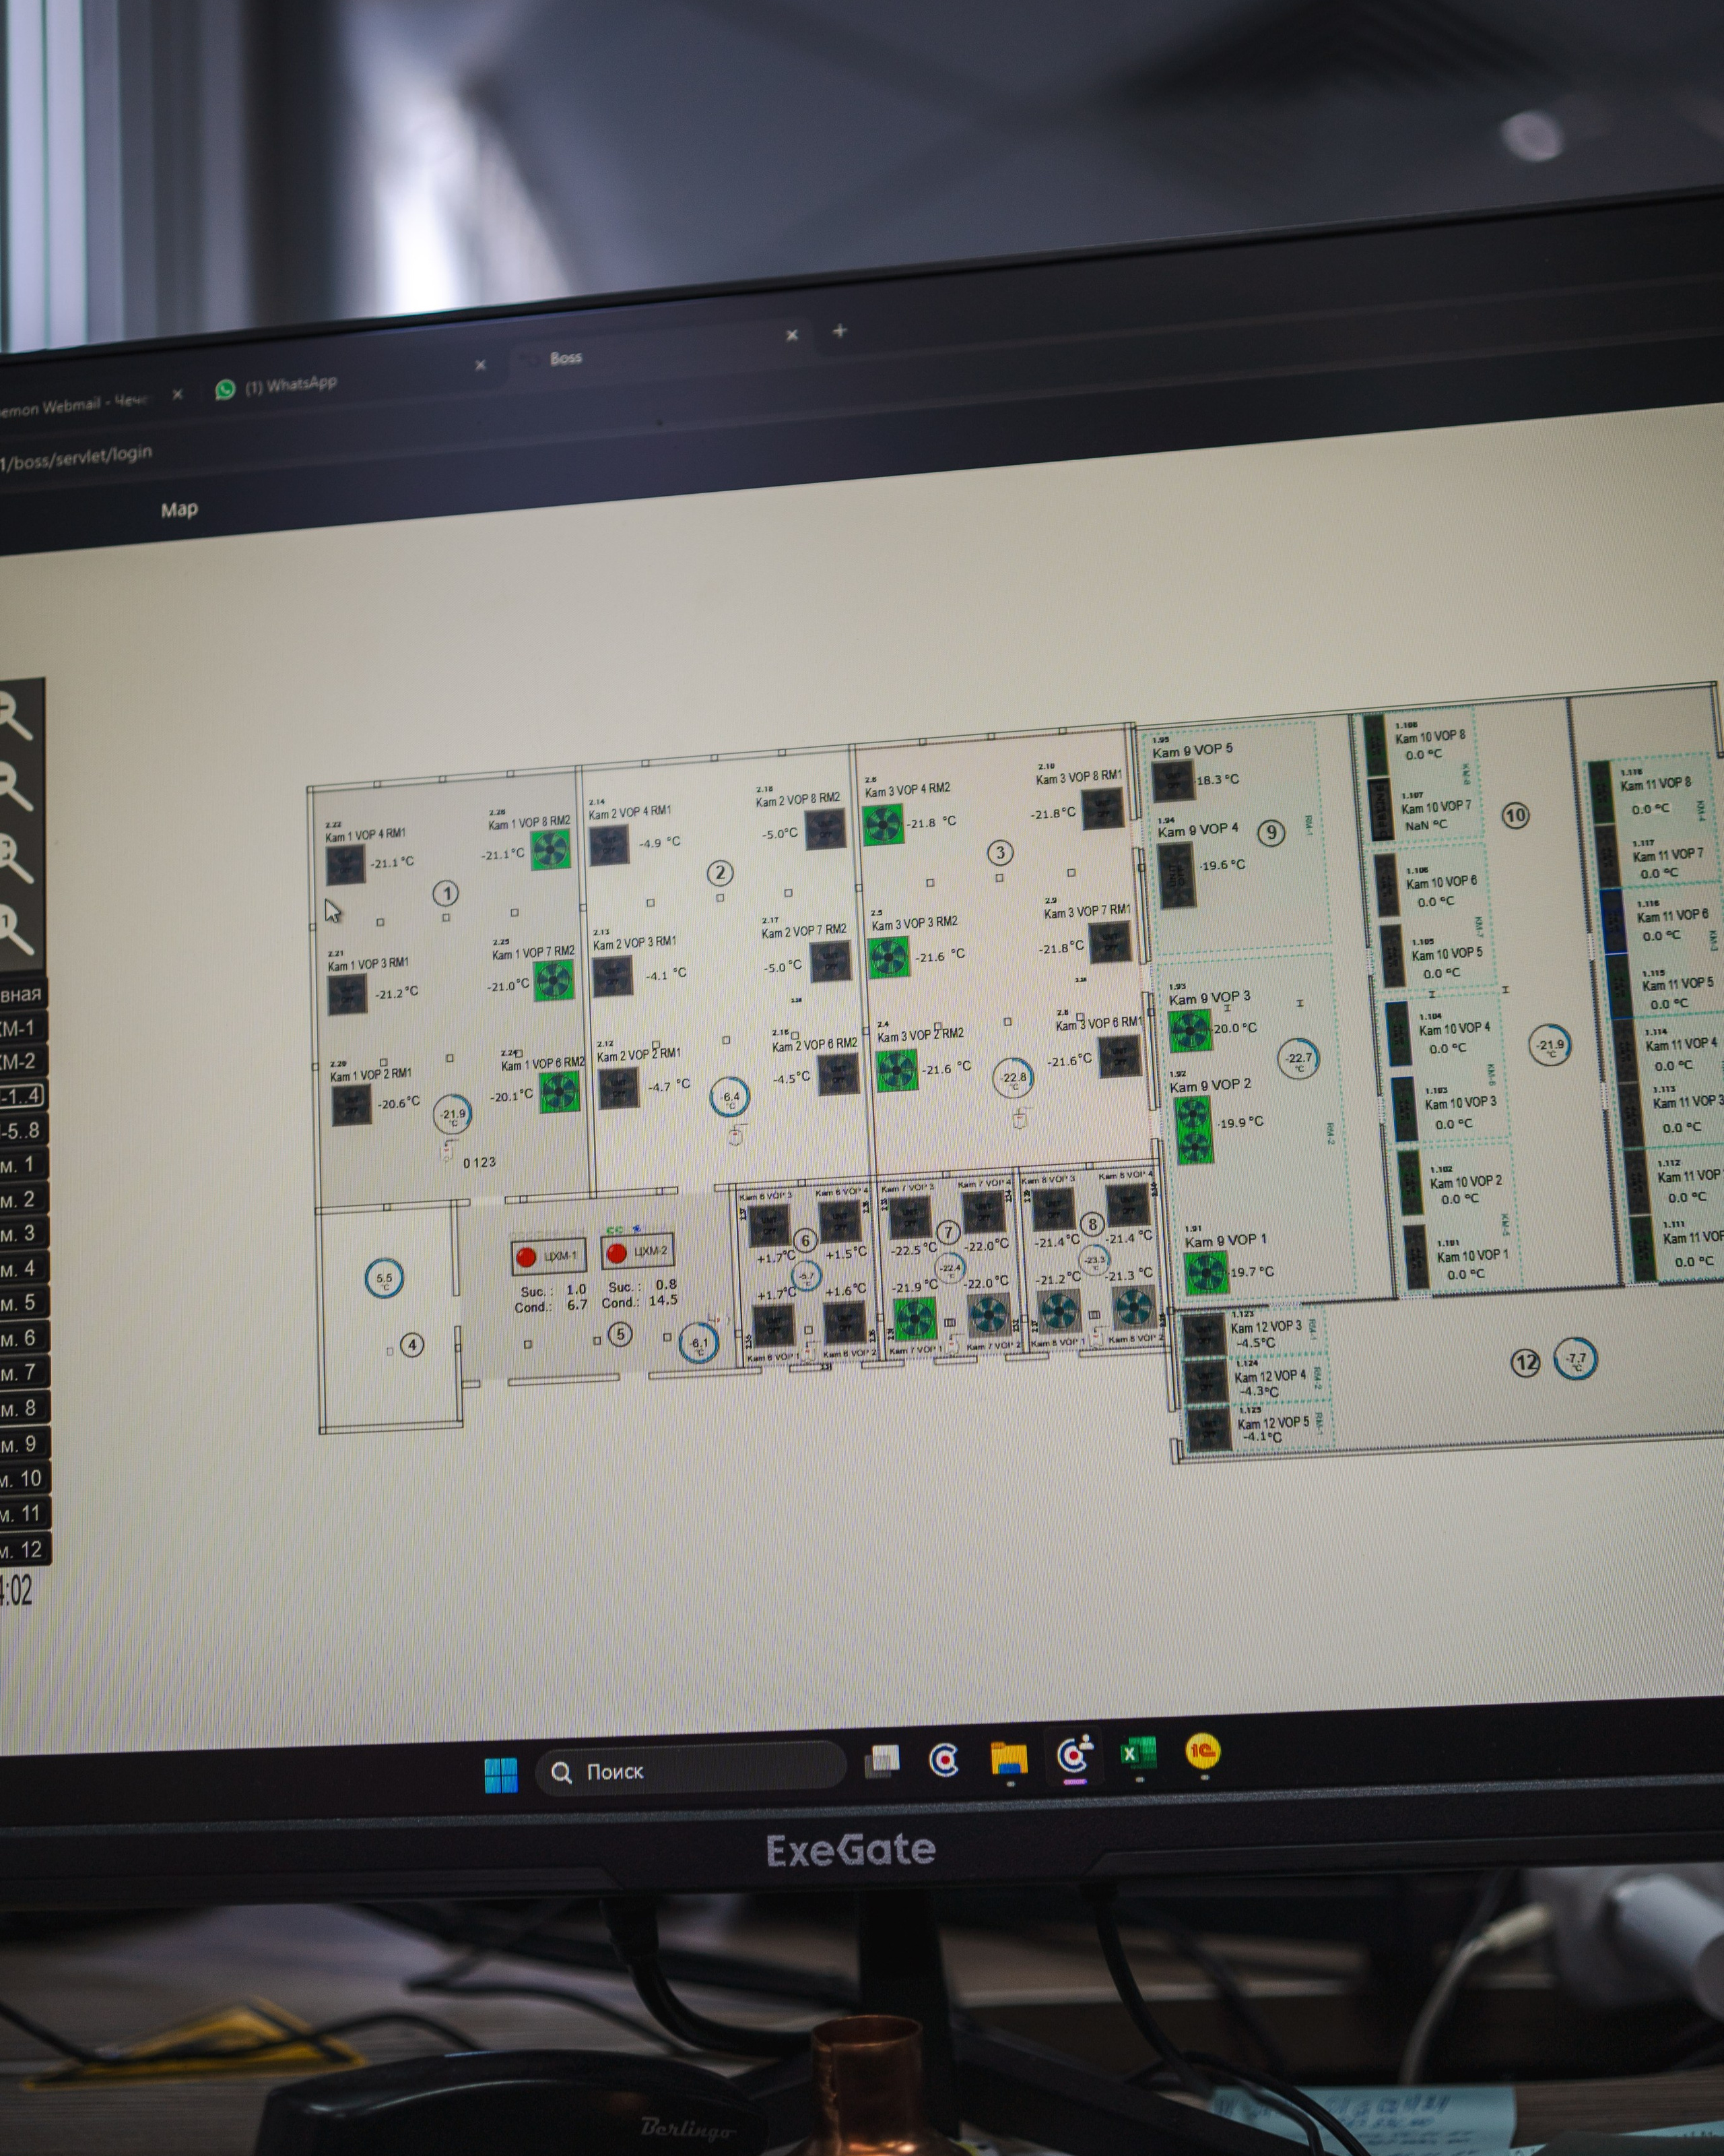This screenshot has width=1724, height=2156.
Task: Switch to the WhatsApp browser tab
Action: coord(290,385)
